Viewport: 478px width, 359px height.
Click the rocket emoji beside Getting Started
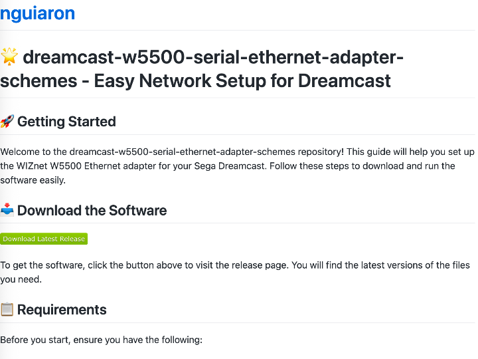click(x=7, y=122)
